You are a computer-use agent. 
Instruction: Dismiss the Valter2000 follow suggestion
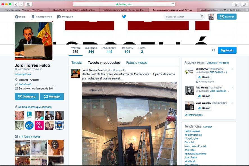point(232,69)
